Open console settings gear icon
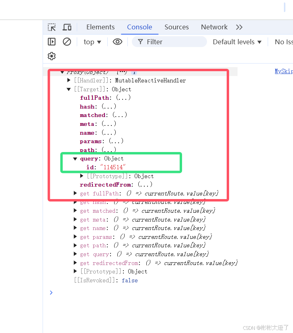Viewport: 293px width, 333px height. (x=51, y=56)
